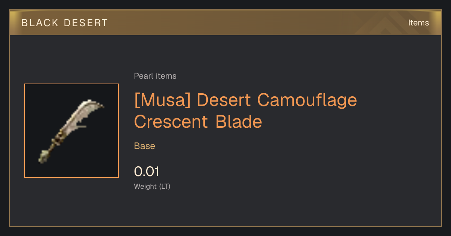Screen dimensions: 451x236
Task: Select the Base grade label
Action: [x=145, y=146]
